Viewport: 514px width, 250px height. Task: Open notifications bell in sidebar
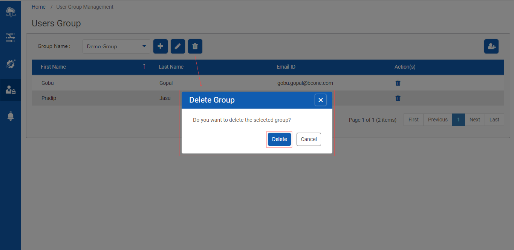coord(11,116)
